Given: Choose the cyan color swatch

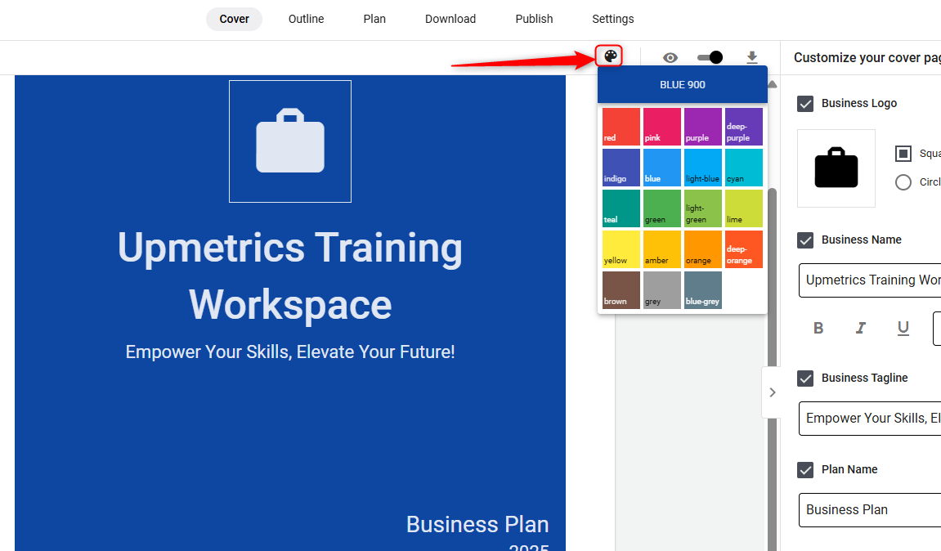Looking at the screenshot, I should (743, 168).
